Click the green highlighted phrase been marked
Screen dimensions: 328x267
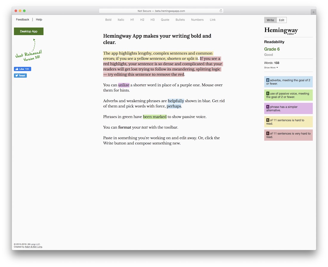point(155,117)
